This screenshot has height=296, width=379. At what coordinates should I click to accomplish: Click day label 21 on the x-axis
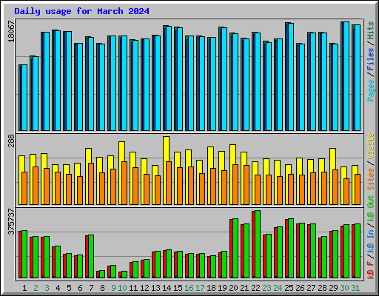[244, 288]
